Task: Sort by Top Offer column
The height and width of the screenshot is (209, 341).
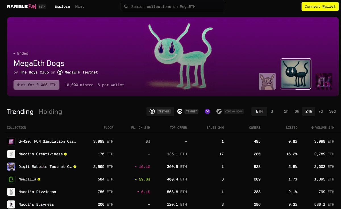Action: 178,128
